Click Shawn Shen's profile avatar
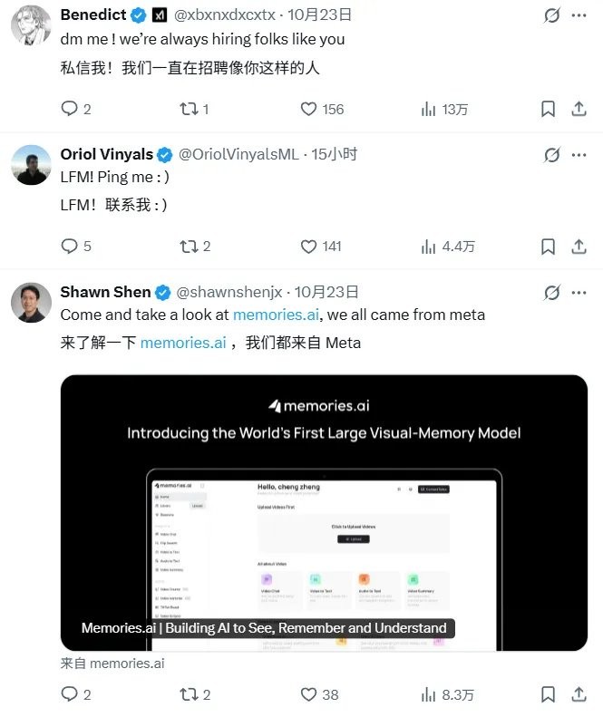 (x=31, y=302)
